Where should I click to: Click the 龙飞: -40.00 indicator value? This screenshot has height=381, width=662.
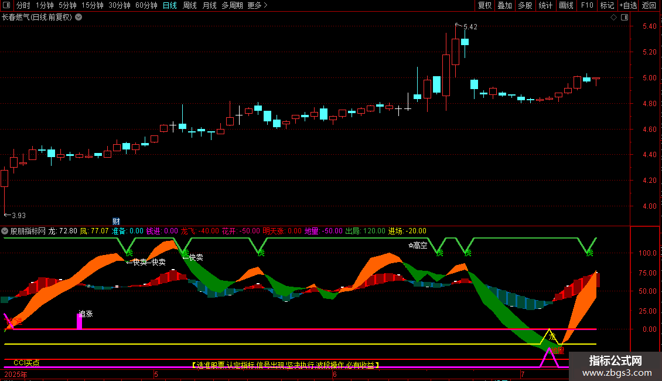[x=200, y=231]
